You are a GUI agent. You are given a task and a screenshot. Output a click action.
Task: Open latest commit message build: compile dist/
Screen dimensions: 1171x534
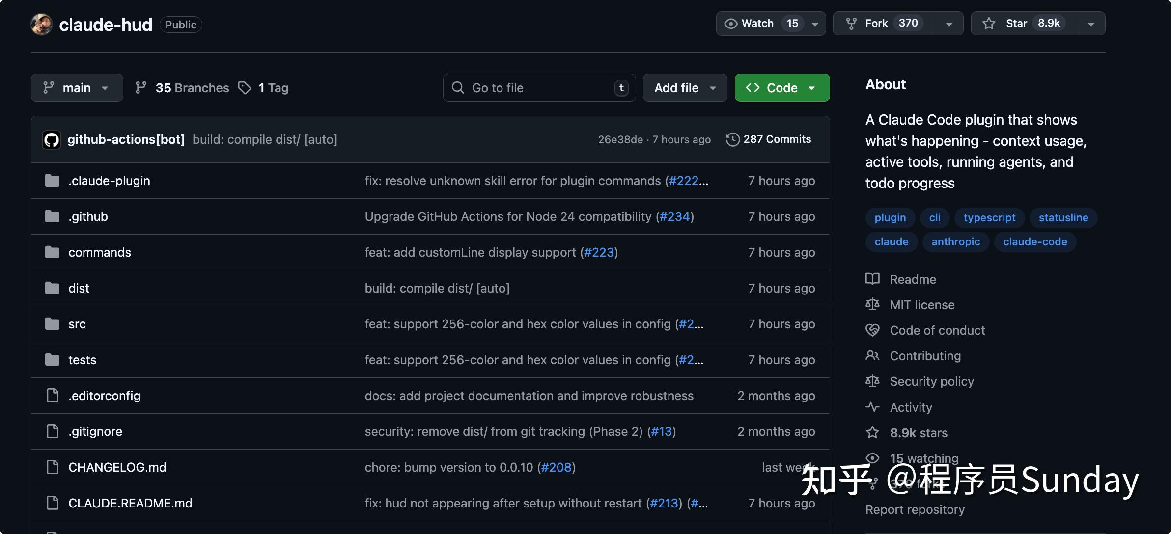point(265,139)
